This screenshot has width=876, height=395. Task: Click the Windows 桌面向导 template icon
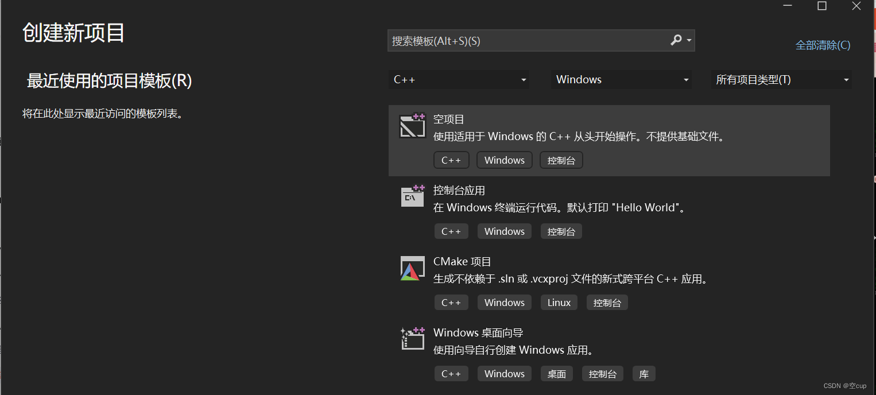pos(412,339)
